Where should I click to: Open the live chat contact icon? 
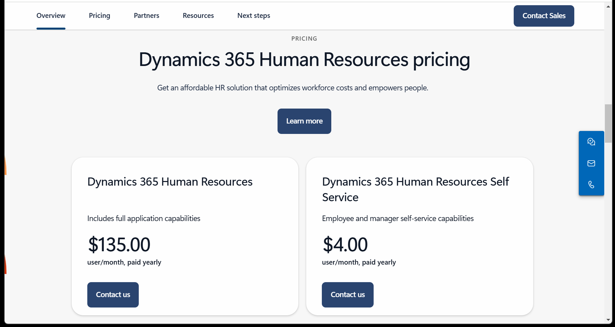591,142
